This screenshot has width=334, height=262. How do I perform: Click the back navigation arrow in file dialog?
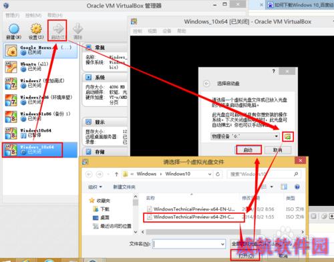click(x=89, y=174)
